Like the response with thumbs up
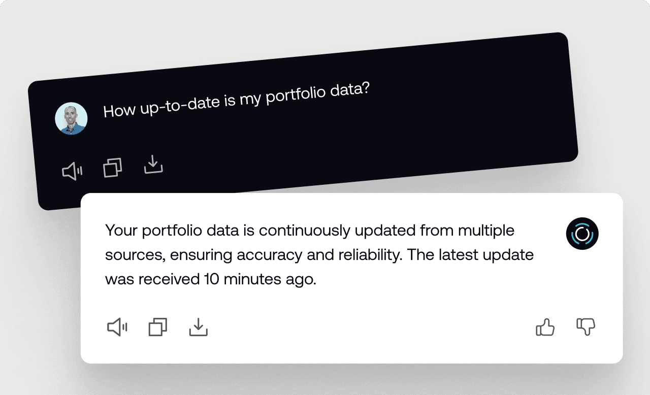Viewport: 650px width, 395px height. click(545, 327)
